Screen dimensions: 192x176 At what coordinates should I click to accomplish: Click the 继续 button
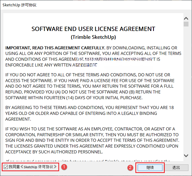(150, 168)
